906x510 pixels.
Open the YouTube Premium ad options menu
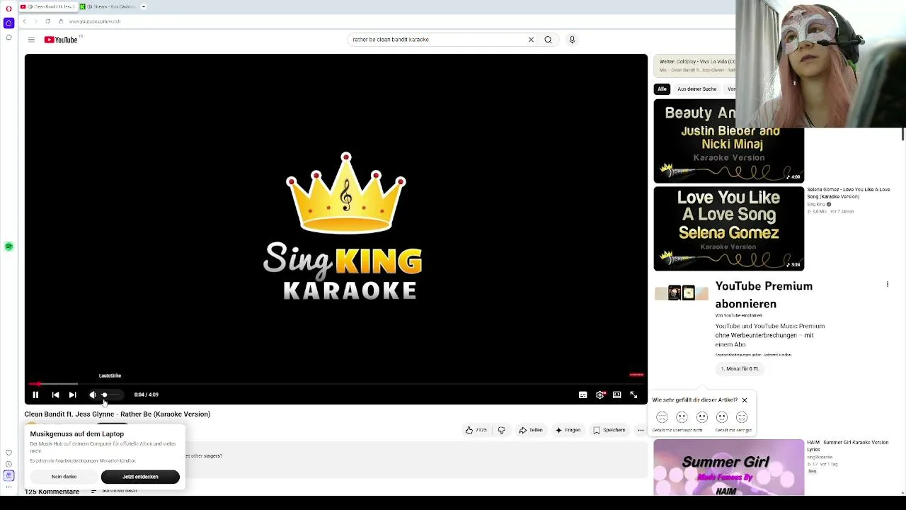888,284
